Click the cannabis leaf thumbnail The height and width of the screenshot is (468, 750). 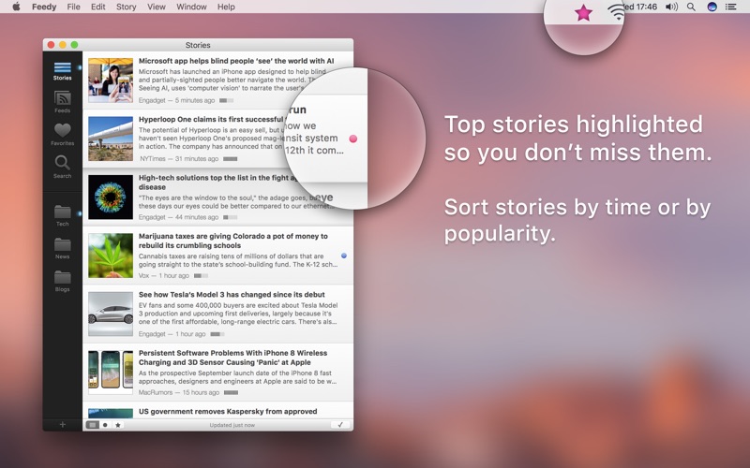coord(111,256)
